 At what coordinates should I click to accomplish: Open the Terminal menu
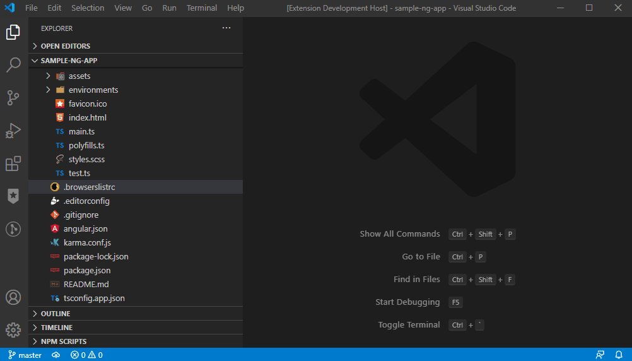(202, 8)
